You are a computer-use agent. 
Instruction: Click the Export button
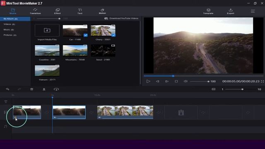(231, 11)
